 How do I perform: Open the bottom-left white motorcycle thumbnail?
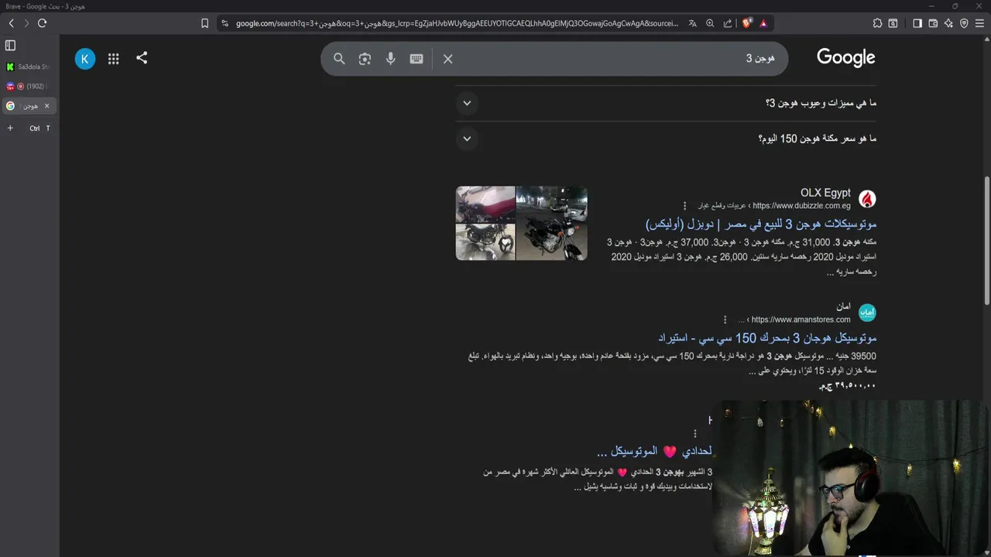pos(485,242)
